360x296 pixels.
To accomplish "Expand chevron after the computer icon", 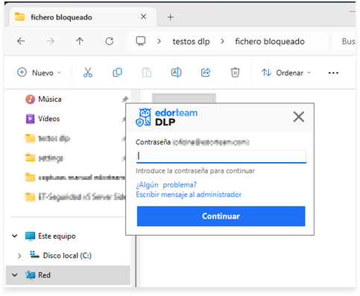I will 159,42.
